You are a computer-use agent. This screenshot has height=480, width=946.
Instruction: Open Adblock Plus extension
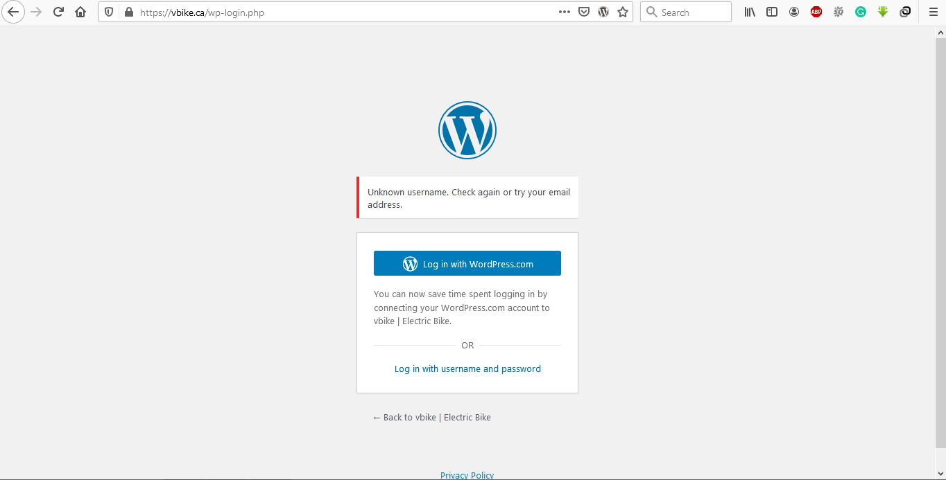(x=816, y=12)
